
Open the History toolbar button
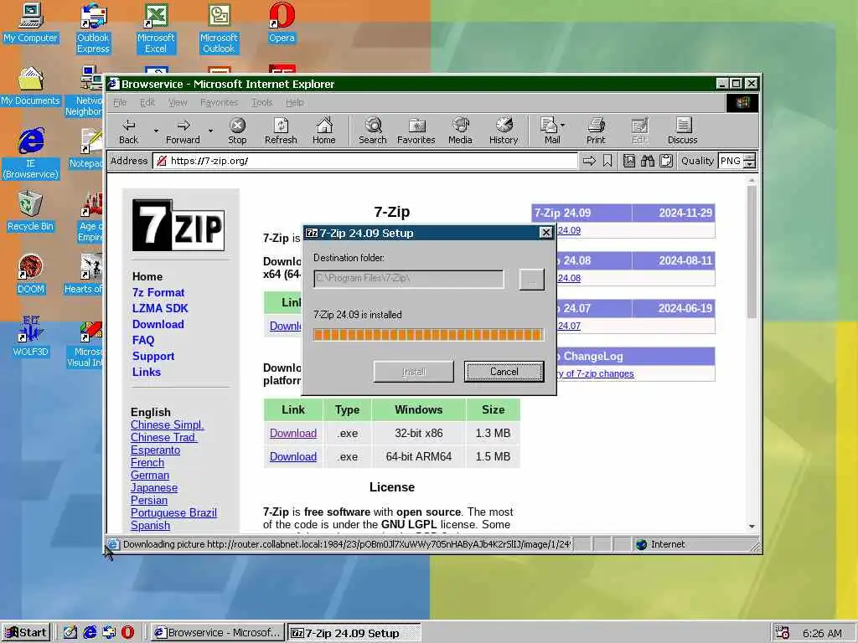point(504,131)
